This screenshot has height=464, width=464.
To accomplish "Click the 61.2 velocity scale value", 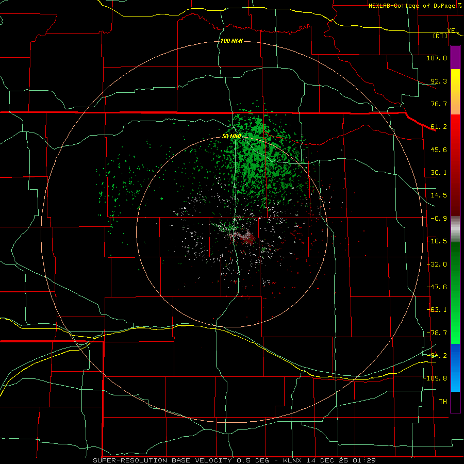I will 439,127.
